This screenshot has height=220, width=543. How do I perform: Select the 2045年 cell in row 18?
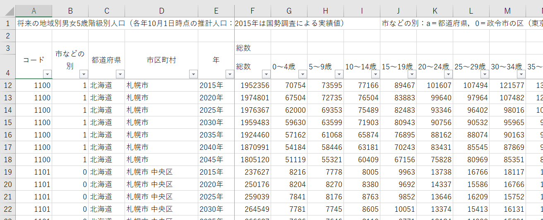click(216, 160)
